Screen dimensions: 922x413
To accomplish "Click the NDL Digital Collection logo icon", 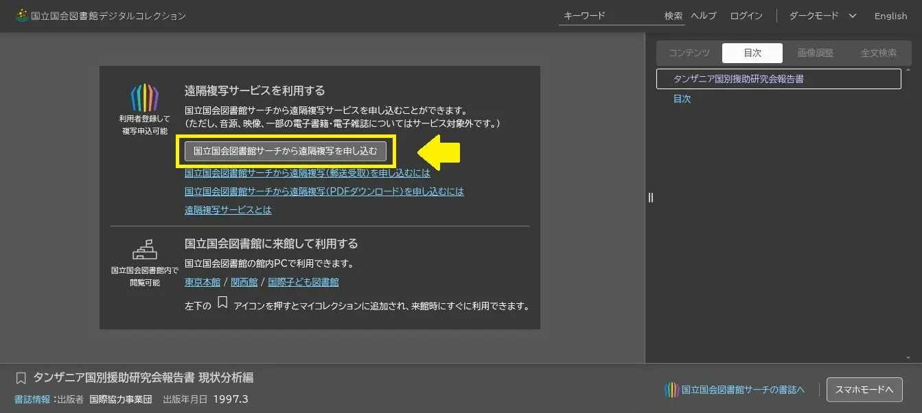I will pos(22,15).
